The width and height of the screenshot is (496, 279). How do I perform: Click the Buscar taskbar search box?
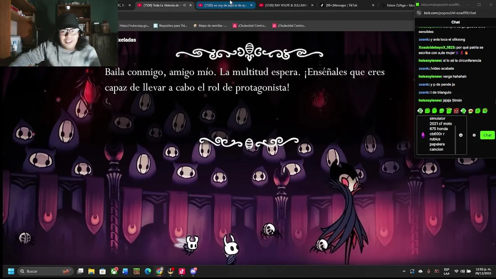46,271
